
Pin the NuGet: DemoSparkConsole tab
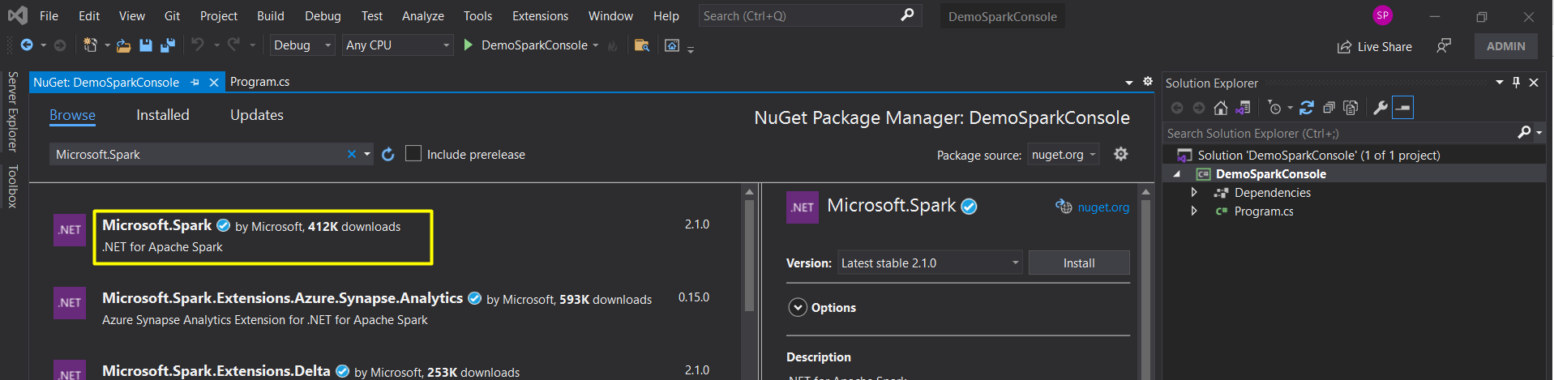(x=195, y=83)
